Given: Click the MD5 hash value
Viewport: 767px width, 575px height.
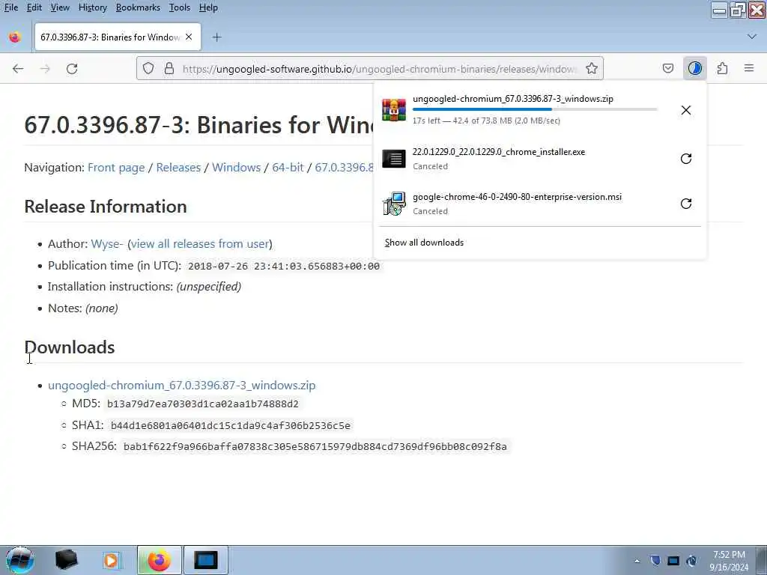Looking at the screenshot, I should (202, 404).
